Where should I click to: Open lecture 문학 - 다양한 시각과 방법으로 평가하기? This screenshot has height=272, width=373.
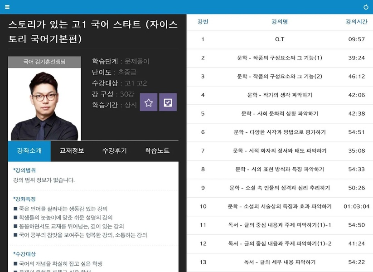280,132
